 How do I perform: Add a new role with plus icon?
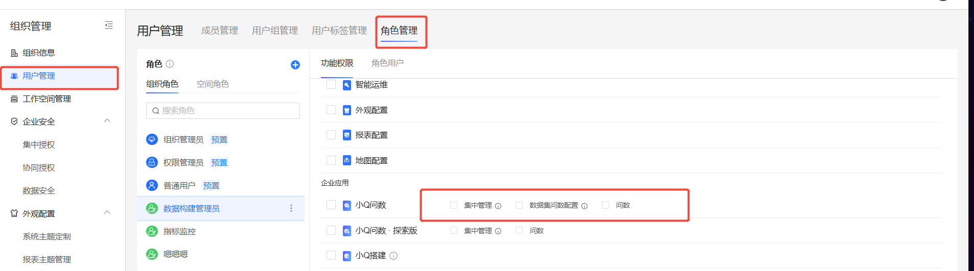[x=295, y=65]
